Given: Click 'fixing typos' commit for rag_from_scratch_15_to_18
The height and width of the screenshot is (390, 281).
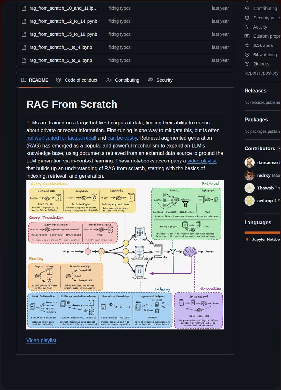Looking at the screenshot, I should (x=119, y=34).
